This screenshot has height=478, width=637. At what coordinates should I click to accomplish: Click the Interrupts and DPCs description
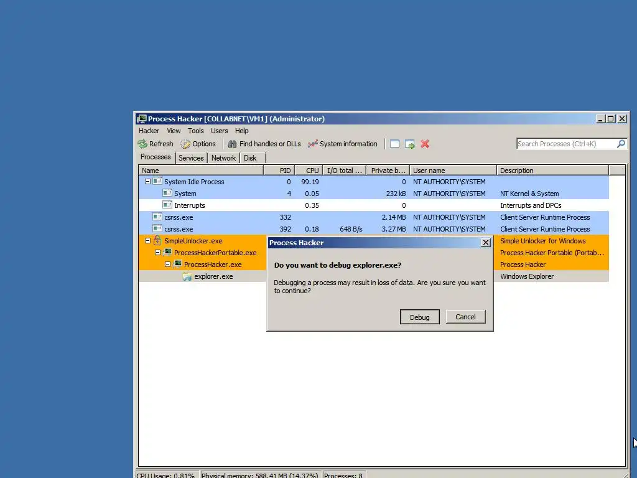point(531,205)
